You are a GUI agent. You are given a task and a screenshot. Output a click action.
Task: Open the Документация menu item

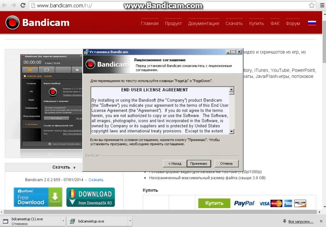pyautogui.click(x=203, y=23)
